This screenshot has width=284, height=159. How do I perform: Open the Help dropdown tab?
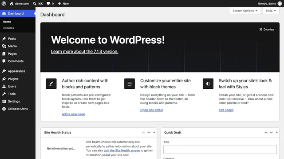pyautogui.click(x=271, y=11)
